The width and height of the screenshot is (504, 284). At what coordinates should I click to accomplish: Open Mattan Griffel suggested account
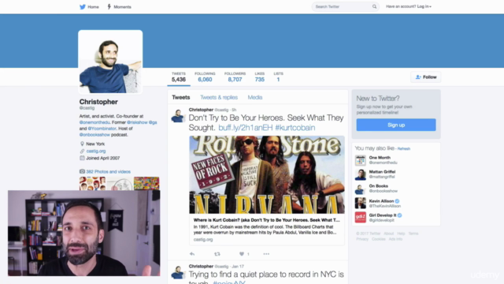[x=382, y=172]
